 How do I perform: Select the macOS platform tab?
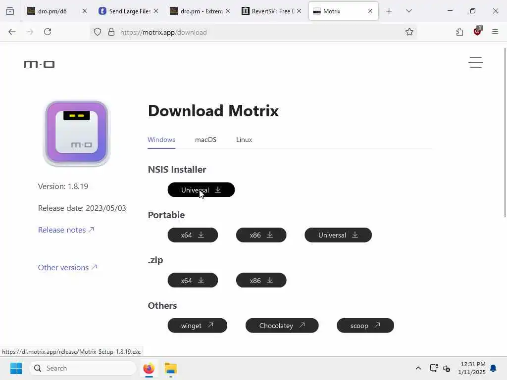[x=205, y=140]
